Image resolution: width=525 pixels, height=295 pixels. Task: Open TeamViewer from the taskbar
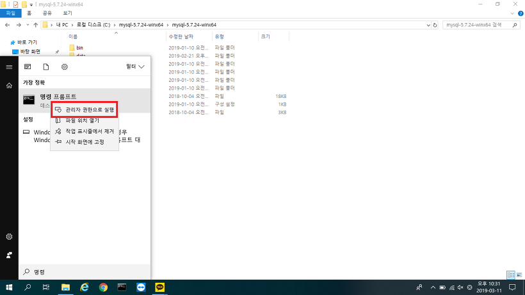[x=141, y=287]
